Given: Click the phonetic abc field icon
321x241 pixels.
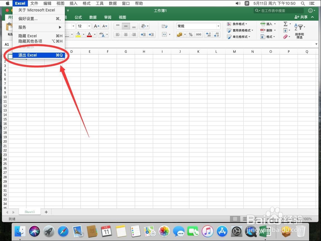Looking at the screenshot, I should (101, 34).
